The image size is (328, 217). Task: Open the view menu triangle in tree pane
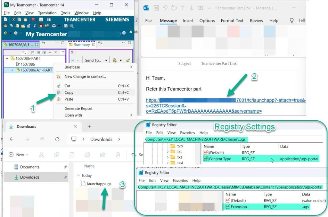tap(63, 52)
